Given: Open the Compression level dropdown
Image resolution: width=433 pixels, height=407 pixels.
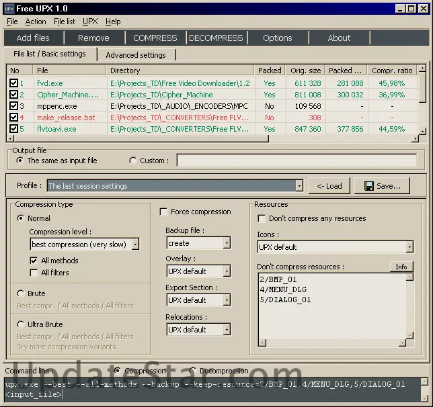Looking at the screenshot, I should tap(135, 244).
